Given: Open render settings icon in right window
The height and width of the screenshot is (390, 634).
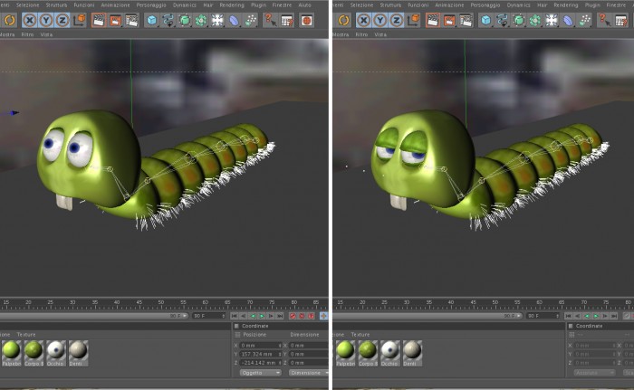Looking at the screenshot, I should [x=466, y=20].
